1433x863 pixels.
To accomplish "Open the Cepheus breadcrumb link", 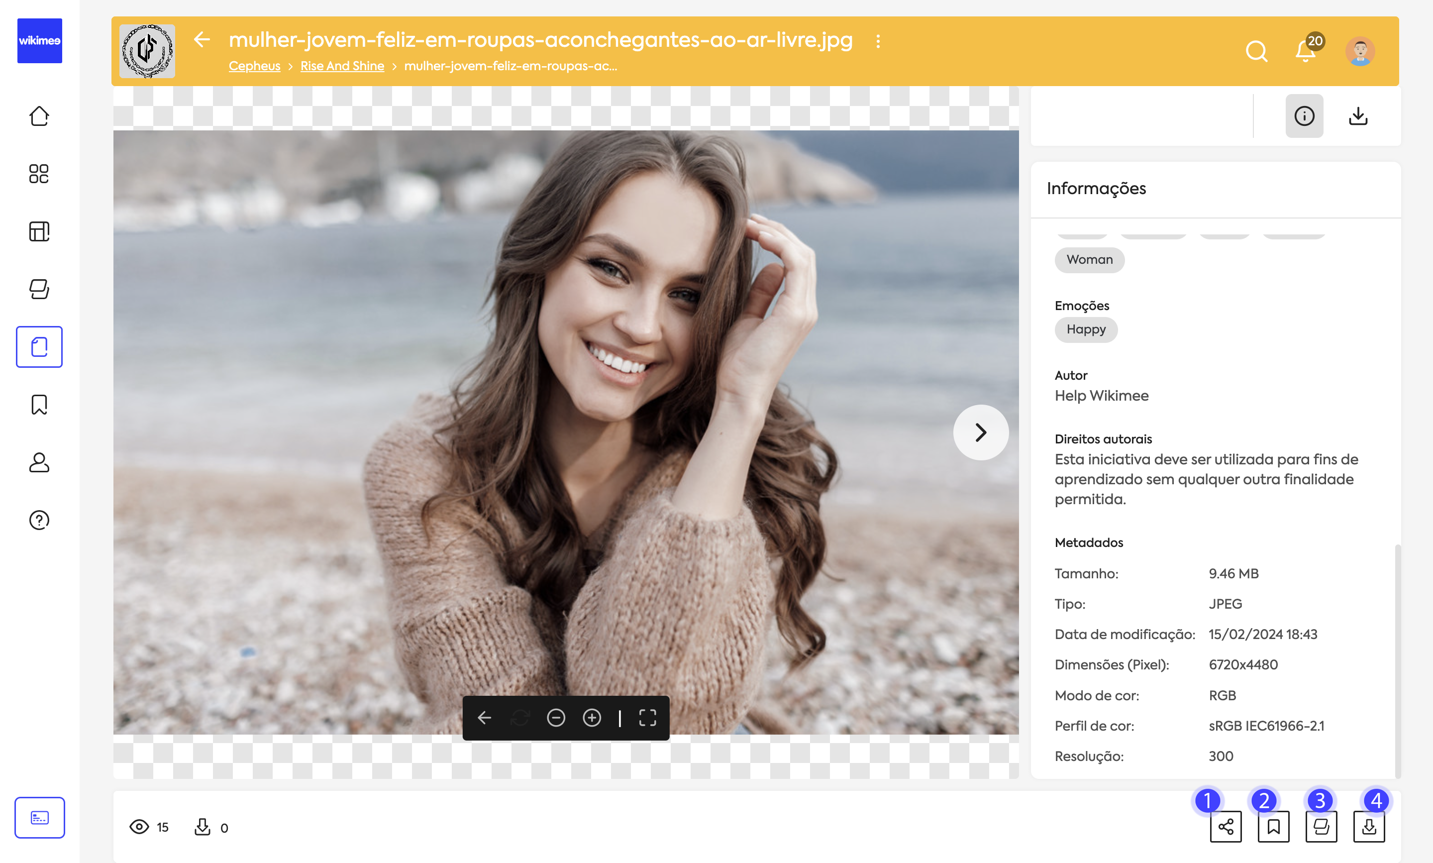I will point(254,66).
